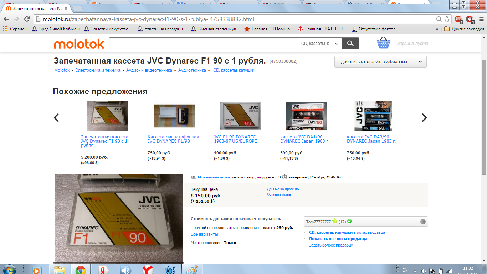Click the browser Back arrow

pos(6,19)
